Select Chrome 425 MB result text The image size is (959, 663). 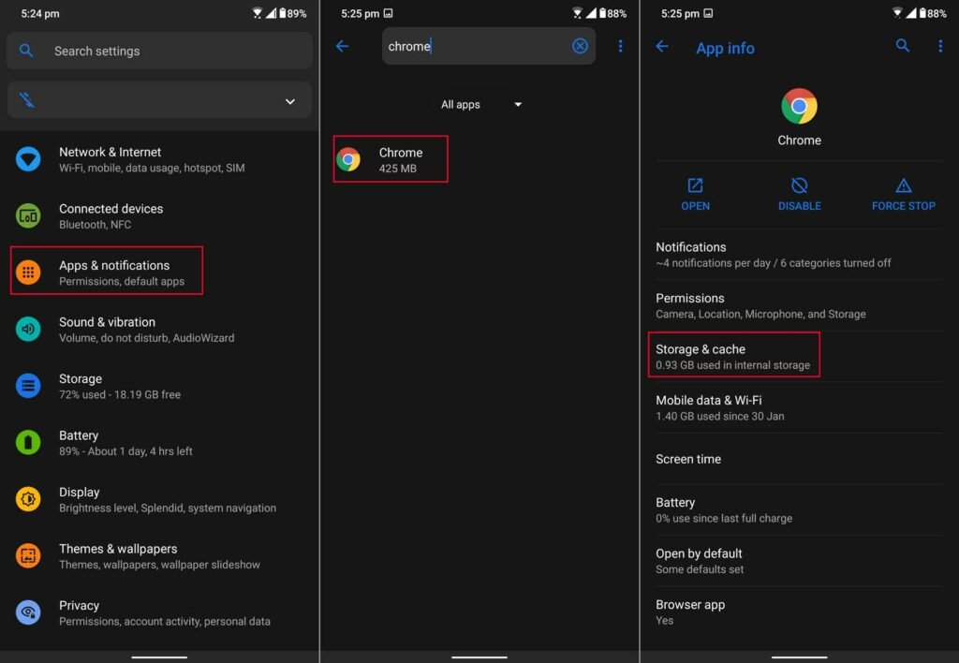(x=401, y=159)
